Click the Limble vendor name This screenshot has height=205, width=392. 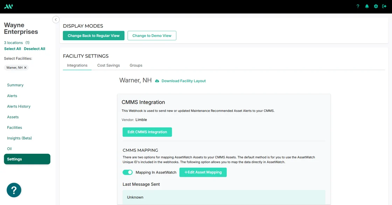click(141, 120)
